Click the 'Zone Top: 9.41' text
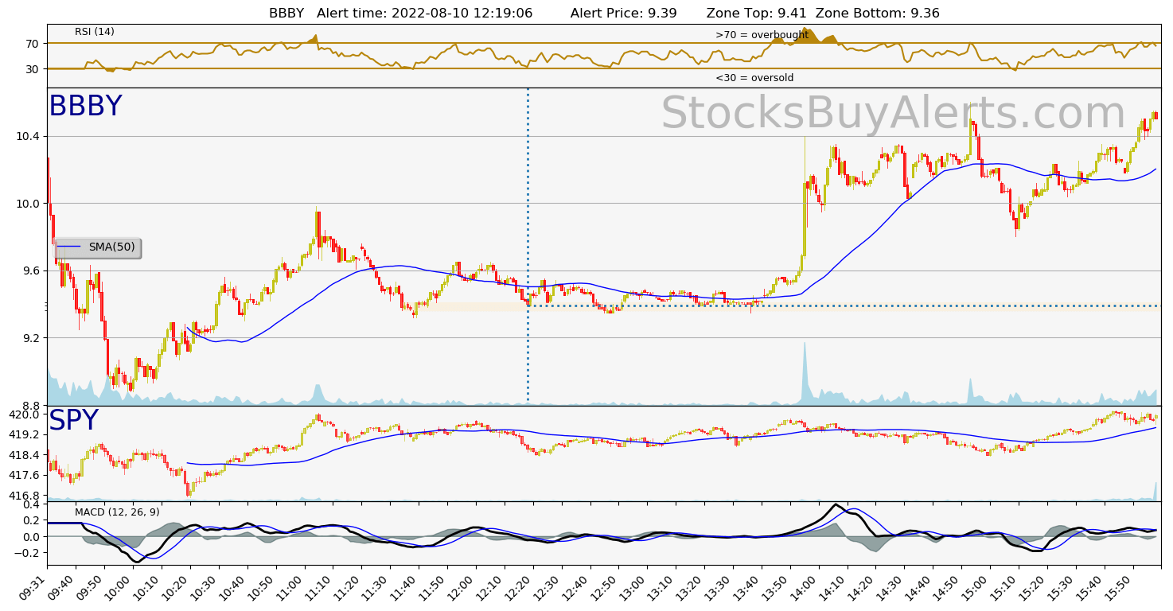1173x611 pixels. 756,13
